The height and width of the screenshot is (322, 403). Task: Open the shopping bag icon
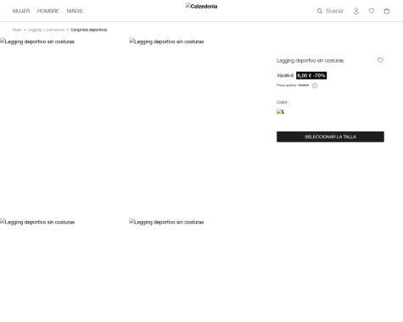point(387,11)
